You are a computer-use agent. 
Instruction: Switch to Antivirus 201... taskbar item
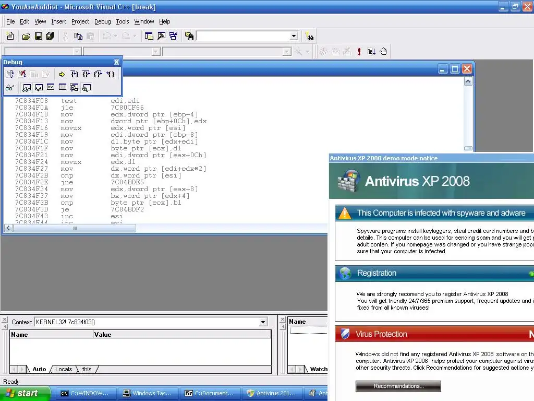(x=272, y=393)
